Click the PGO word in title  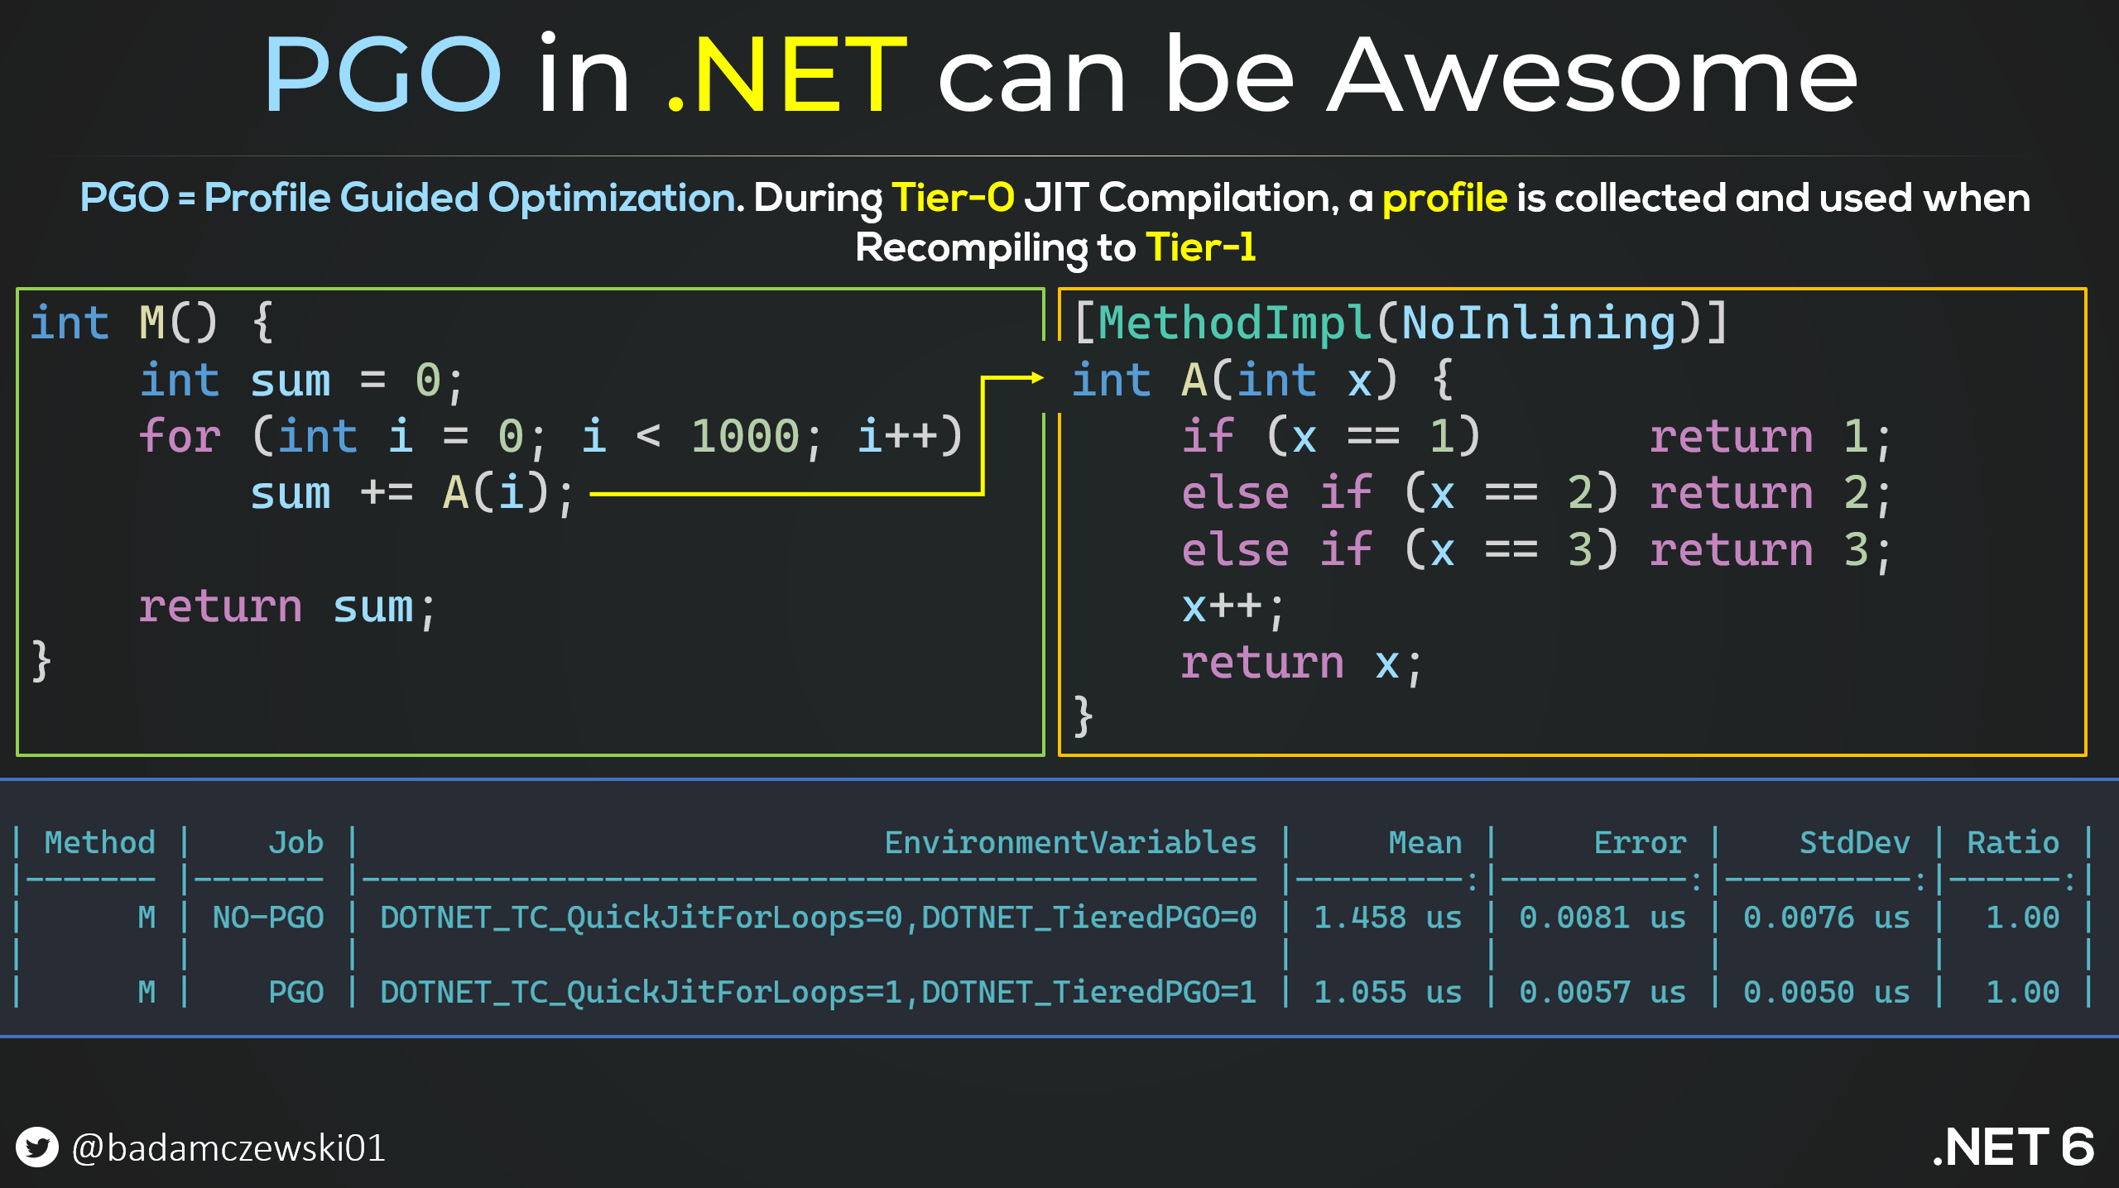tap(382, 74)
